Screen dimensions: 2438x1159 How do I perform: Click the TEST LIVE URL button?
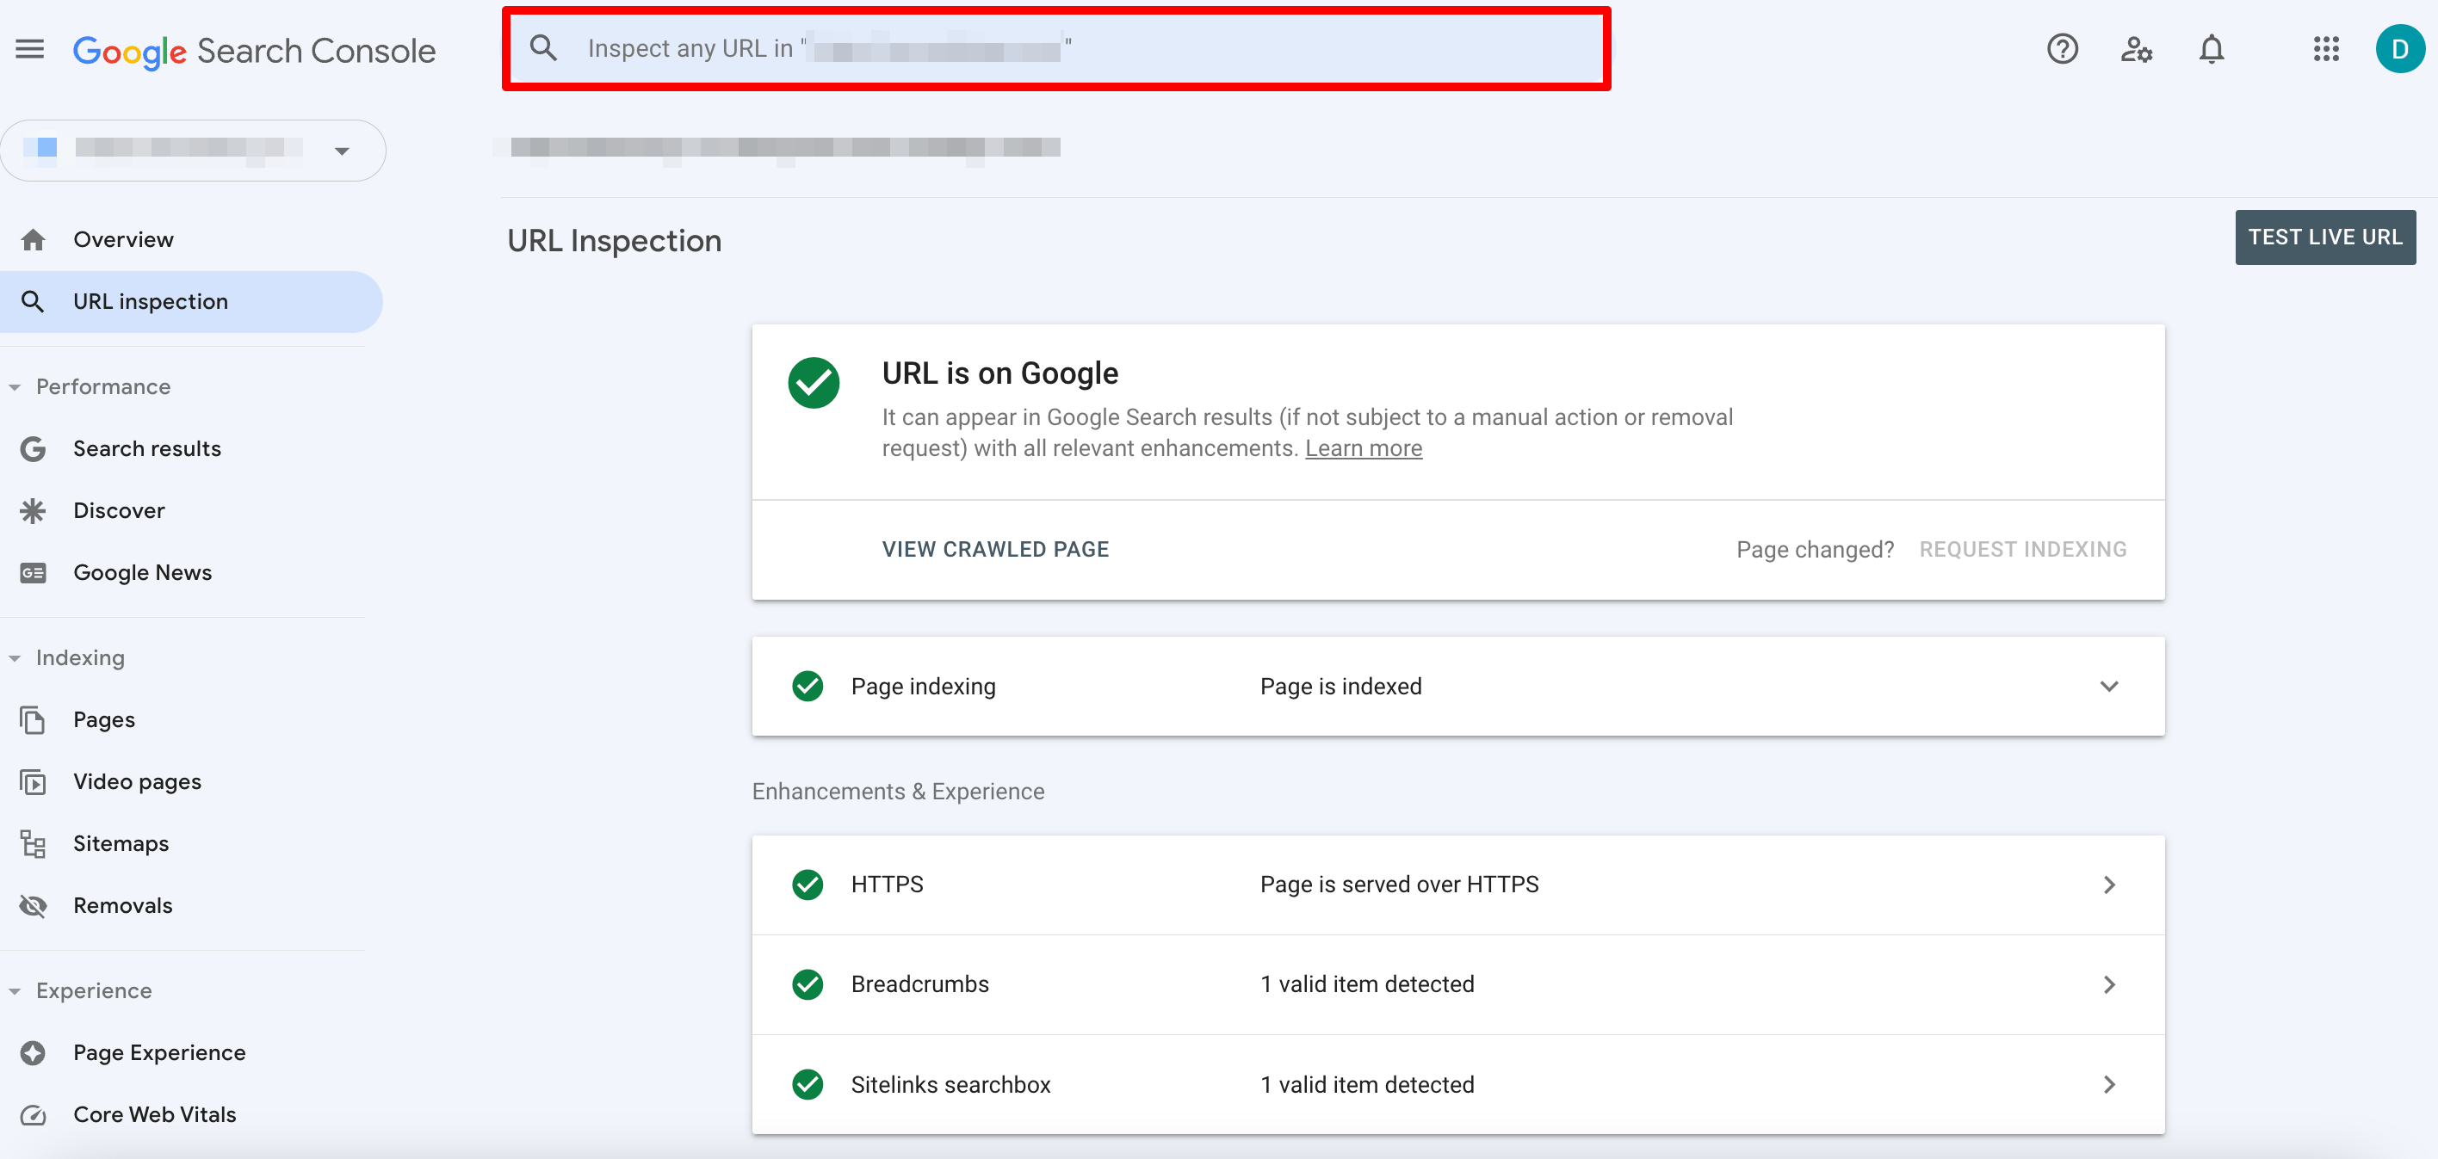coord(2328,237)
